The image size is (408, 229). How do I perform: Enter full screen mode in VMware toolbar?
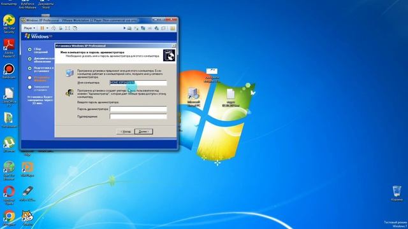point(68,28)
